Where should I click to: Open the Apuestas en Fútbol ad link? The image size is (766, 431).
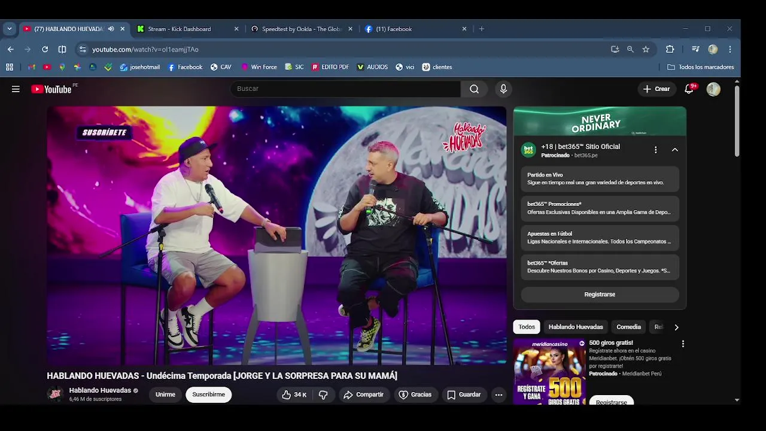600,238
